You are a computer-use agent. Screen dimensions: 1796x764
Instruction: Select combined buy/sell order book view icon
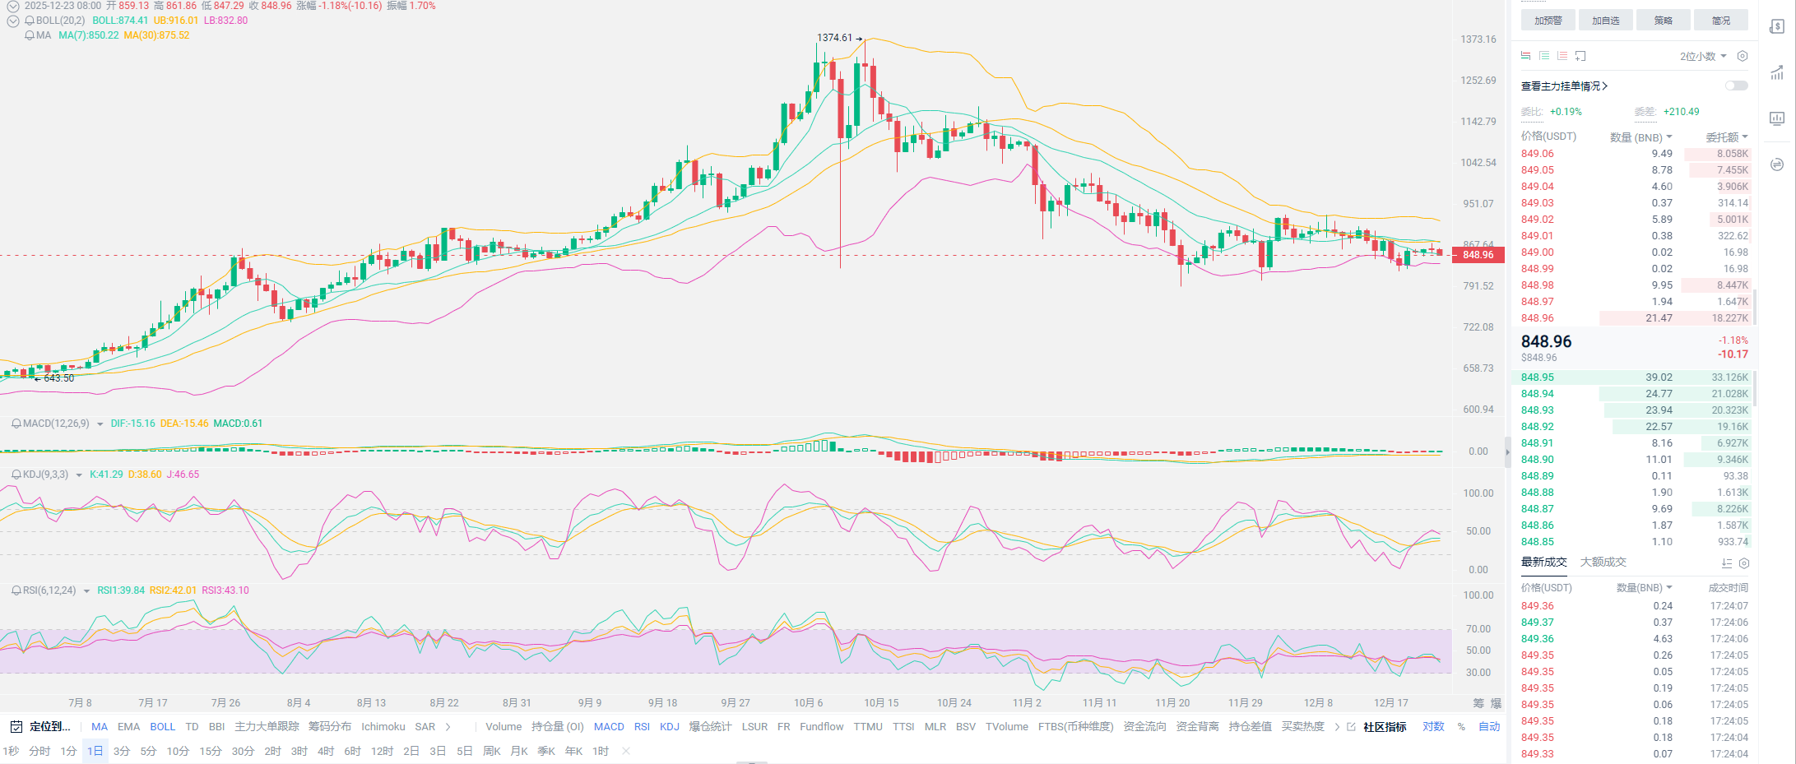1526,56
